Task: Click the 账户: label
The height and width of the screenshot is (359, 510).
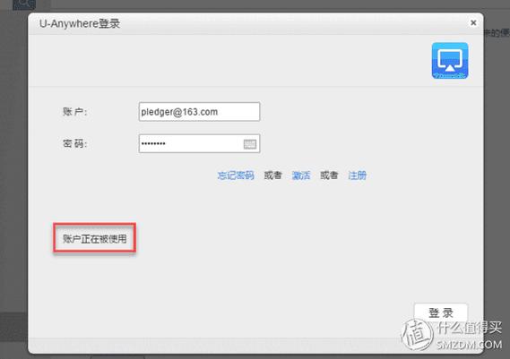Action: (x=74, y=112)
